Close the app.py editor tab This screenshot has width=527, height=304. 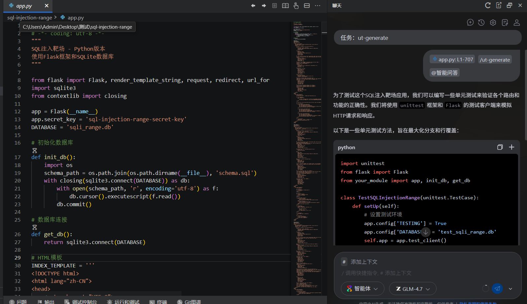point(47,6)
